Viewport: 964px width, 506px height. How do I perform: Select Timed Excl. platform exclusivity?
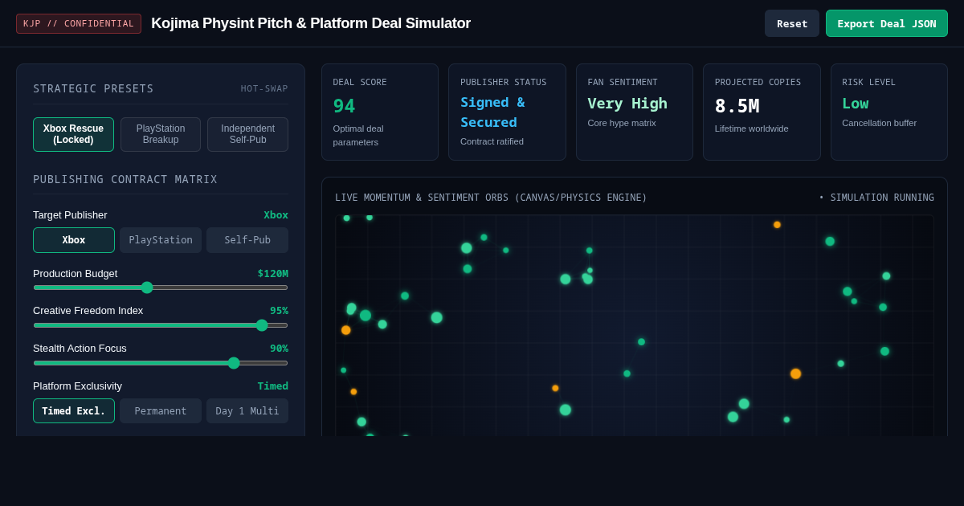pos(74,411)
